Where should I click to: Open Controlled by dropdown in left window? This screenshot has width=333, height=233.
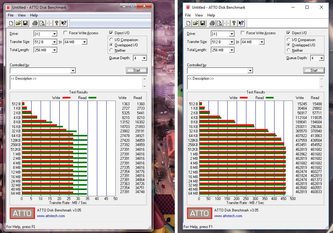pyautogui.click(x=73, y=70)
